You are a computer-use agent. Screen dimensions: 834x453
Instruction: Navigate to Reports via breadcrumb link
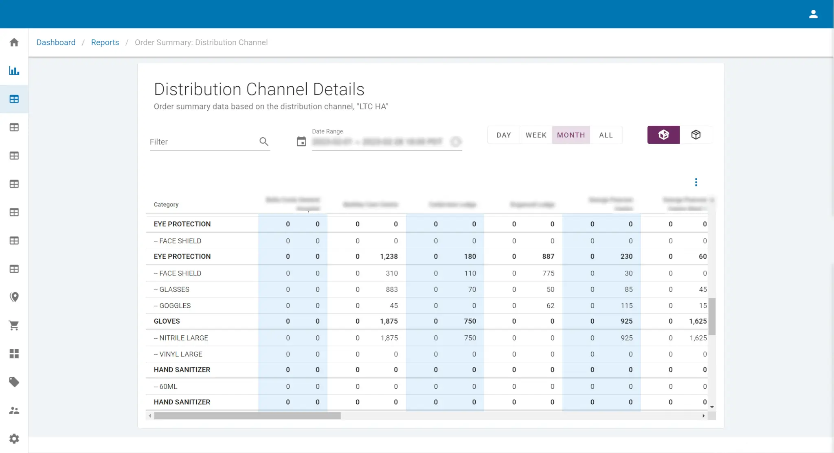coord(105,42)
